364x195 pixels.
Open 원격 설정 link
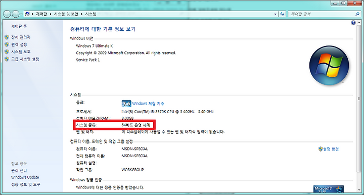coord(19,44)
